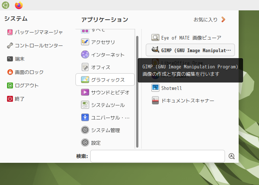Select the 設定 category label
The height and width of the screenshot is (185, 259).
pyautogui.click(x=96, y=143)
